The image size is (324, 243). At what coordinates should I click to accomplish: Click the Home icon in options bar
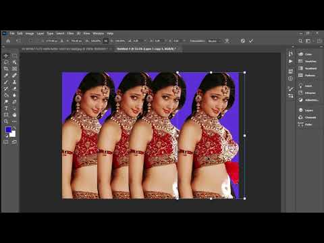8,41
